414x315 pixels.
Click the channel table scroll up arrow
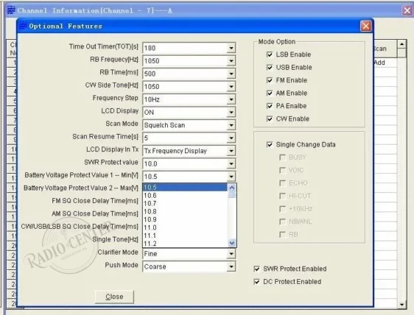pos(401,44)
